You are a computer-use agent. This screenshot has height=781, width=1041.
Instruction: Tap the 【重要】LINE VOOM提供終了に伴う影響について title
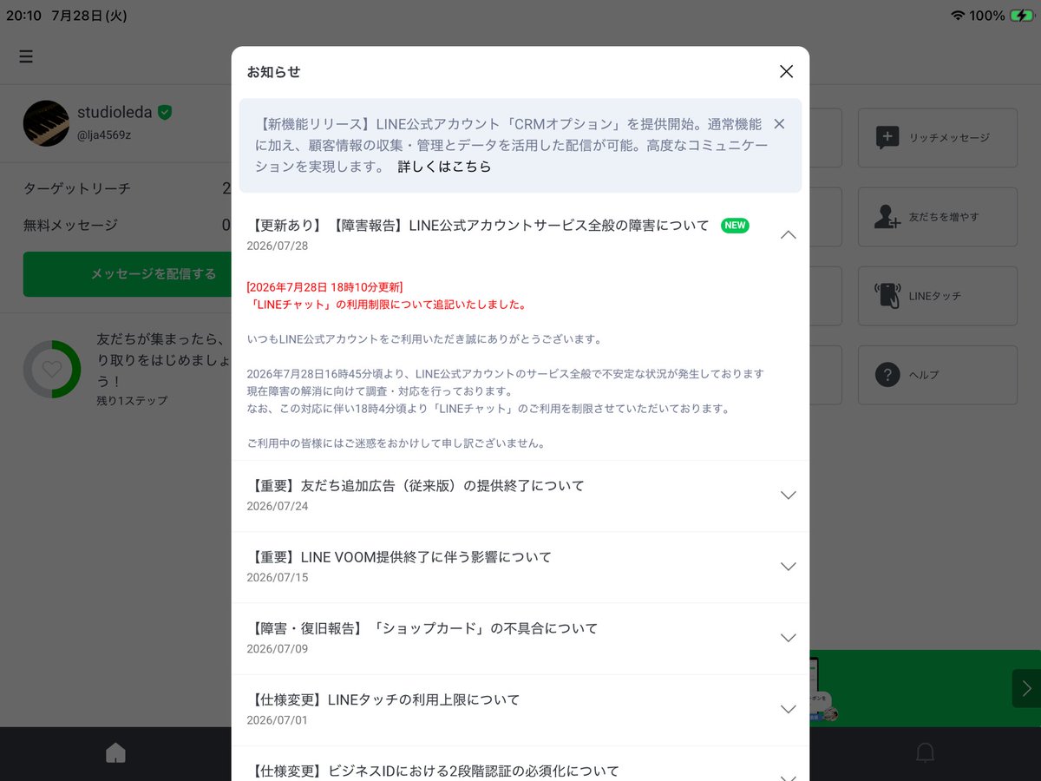pyautogui.click(x=400, y=557)
